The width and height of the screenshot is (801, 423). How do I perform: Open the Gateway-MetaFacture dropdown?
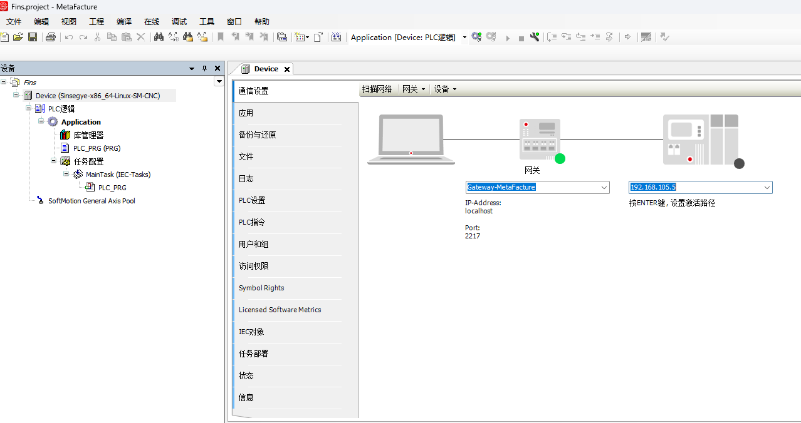coord(604,187)
